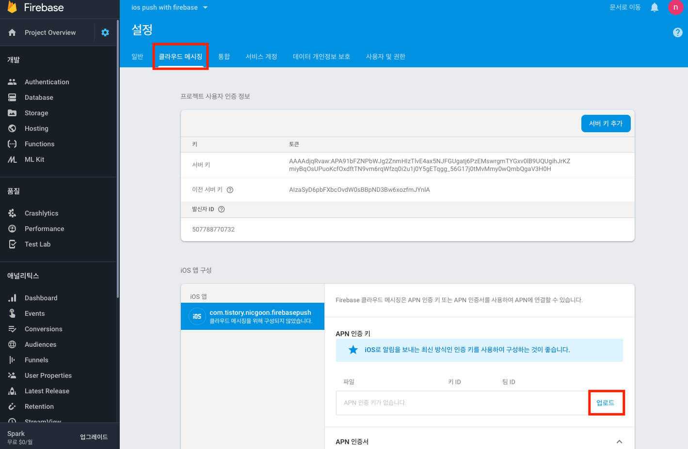Click the Audiences globe icon

pyautogui.click(x=12, y=344)
